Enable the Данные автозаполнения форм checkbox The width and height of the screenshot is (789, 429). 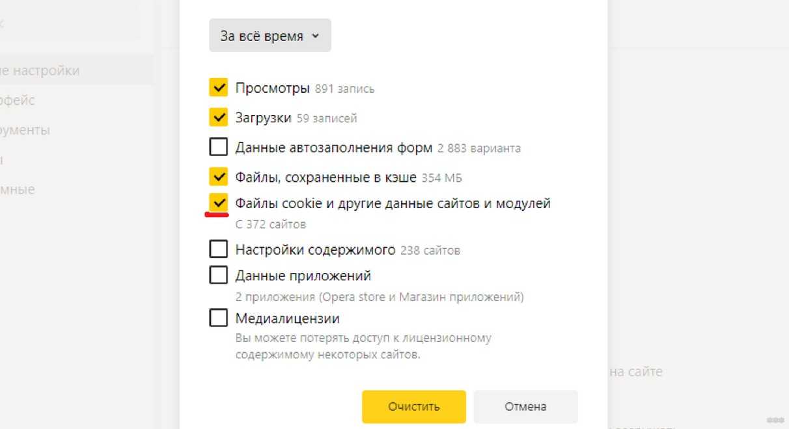(x=219, y=148)
